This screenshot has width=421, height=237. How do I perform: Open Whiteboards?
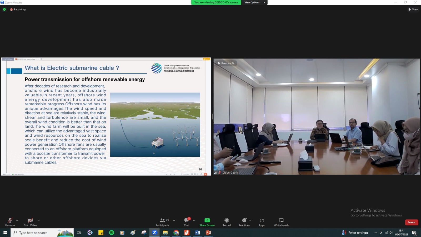pos(281,222)
